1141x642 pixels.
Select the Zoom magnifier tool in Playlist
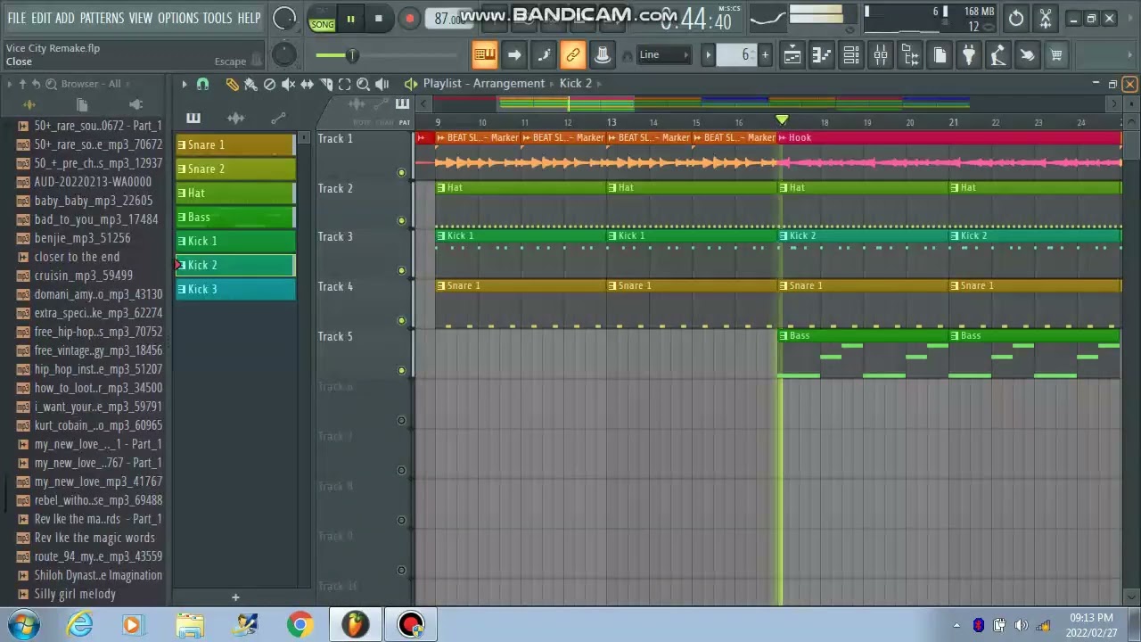(363, 84)
